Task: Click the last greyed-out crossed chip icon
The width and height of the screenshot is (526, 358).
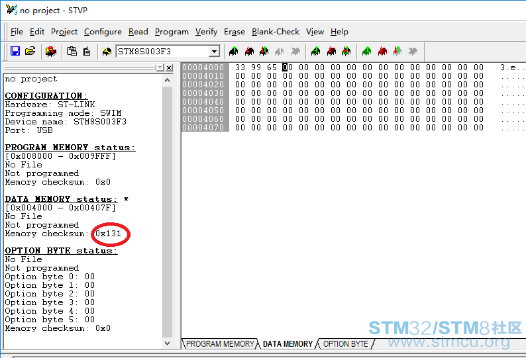Action: [x=413, y=52]
